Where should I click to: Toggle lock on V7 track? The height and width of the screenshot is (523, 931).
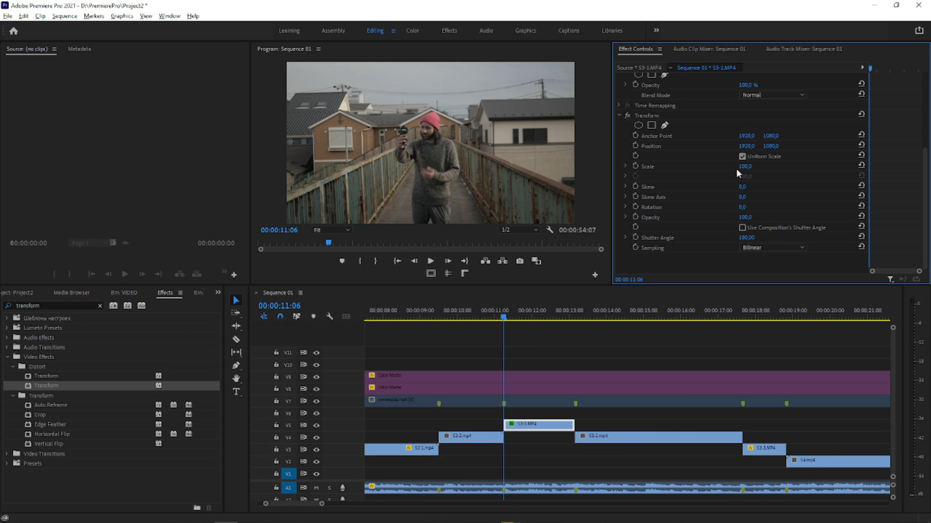point(276,401)
